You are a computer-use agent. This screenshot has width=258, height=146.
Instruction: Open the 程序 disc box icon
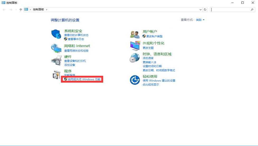point(57,75)
